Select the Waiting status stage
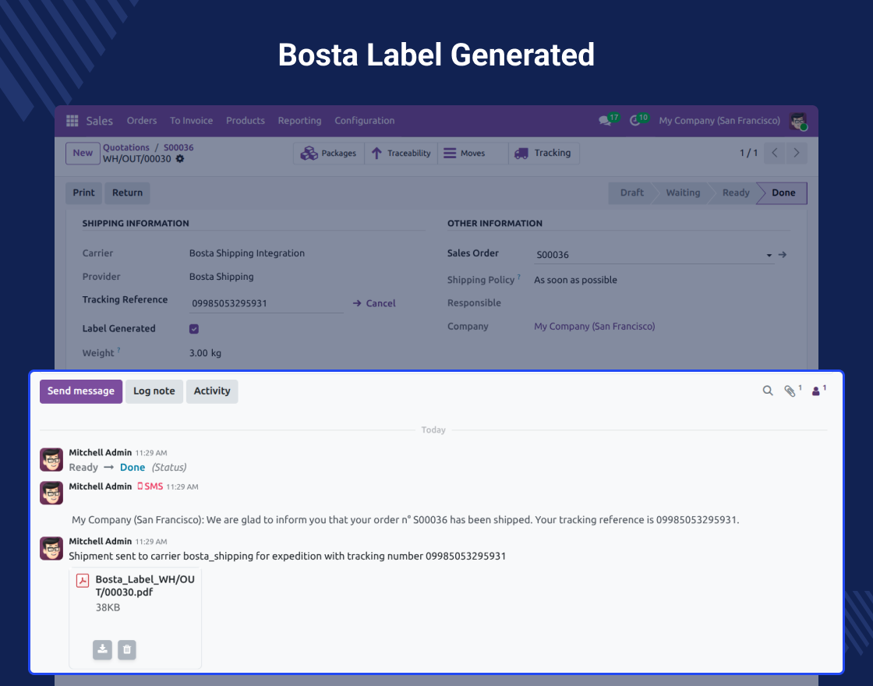The image size is (873, 686). pos(683,193)
